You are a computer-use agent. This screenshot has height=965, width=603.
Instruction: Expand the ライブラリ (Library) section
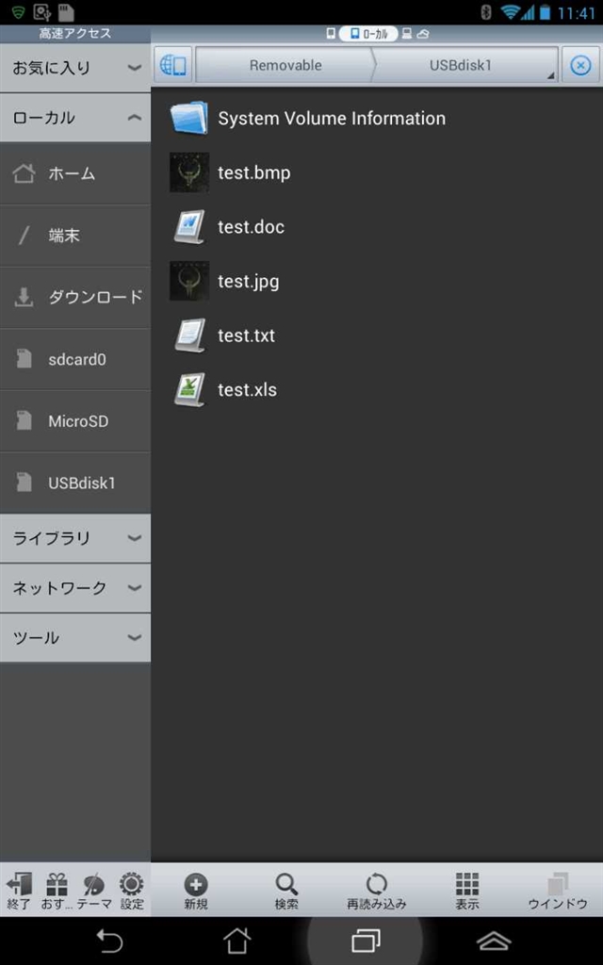tap(75, 538)
